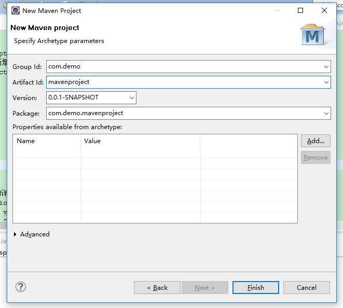Open the Version dropdown arrow
The width and height of the screenshot is (343, 308).
click(131, 97)
